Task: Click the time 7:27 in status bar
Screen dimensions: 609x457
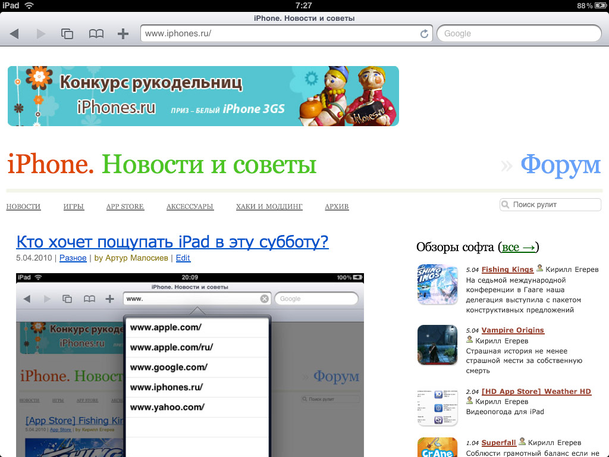Action: [303, 5]
